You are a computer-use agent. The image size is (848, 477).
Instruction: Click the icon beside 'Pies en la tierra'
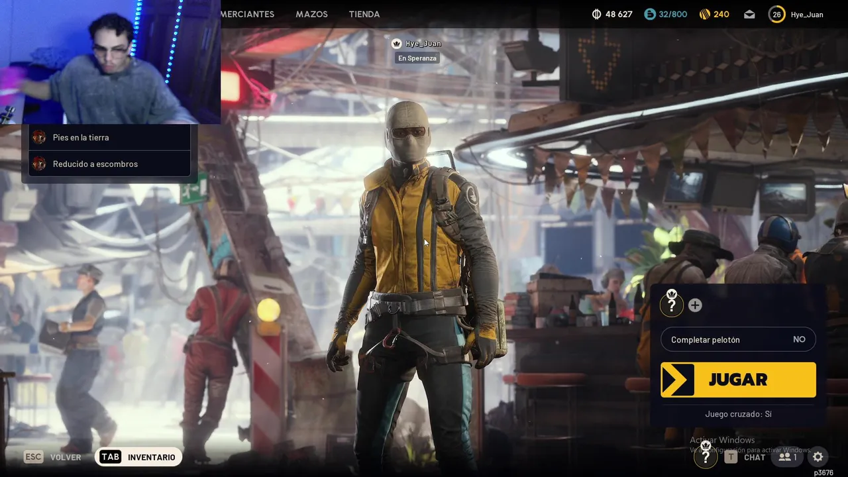pyautogui.click(x=39, y=137)
